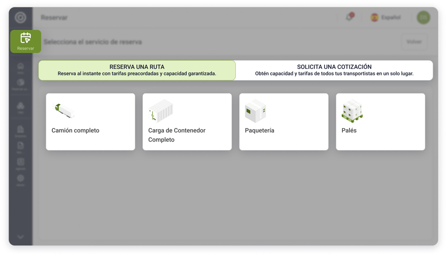The height and width of the screenshot is (256, 447).
Task: Switch to the SOLICITA UNA COTIZACIÓN tab
Action: tap(334, 70)
